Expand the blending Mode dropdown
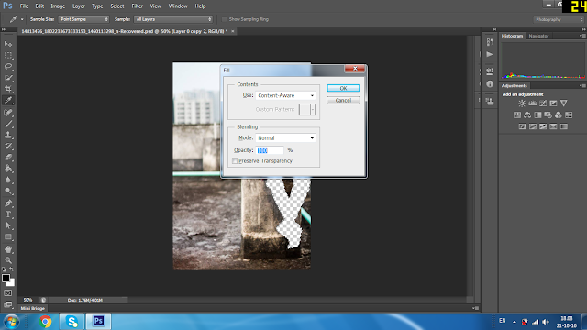This screenshot has height=330, width=587. (x=285, y=138)
